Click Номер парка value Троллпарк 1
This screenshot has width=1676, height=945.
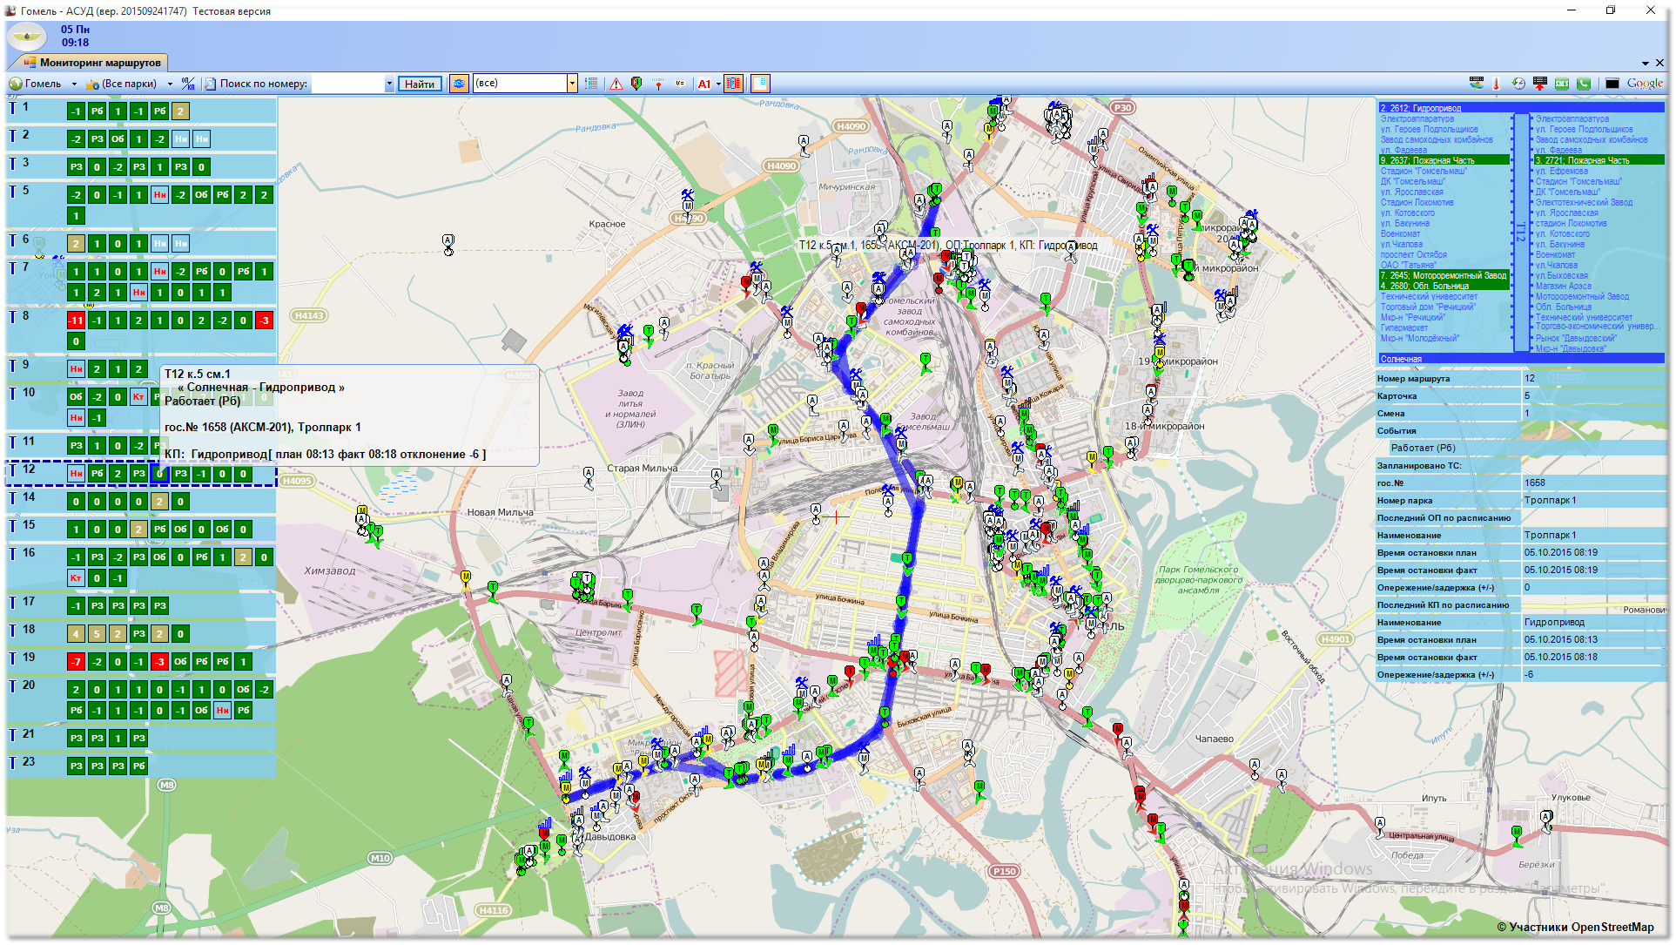pyautogui.click(x=1592, y=501)
